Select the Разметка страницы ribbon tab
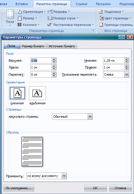The height and width of the screenshot is (194, 134). (52, 4)
